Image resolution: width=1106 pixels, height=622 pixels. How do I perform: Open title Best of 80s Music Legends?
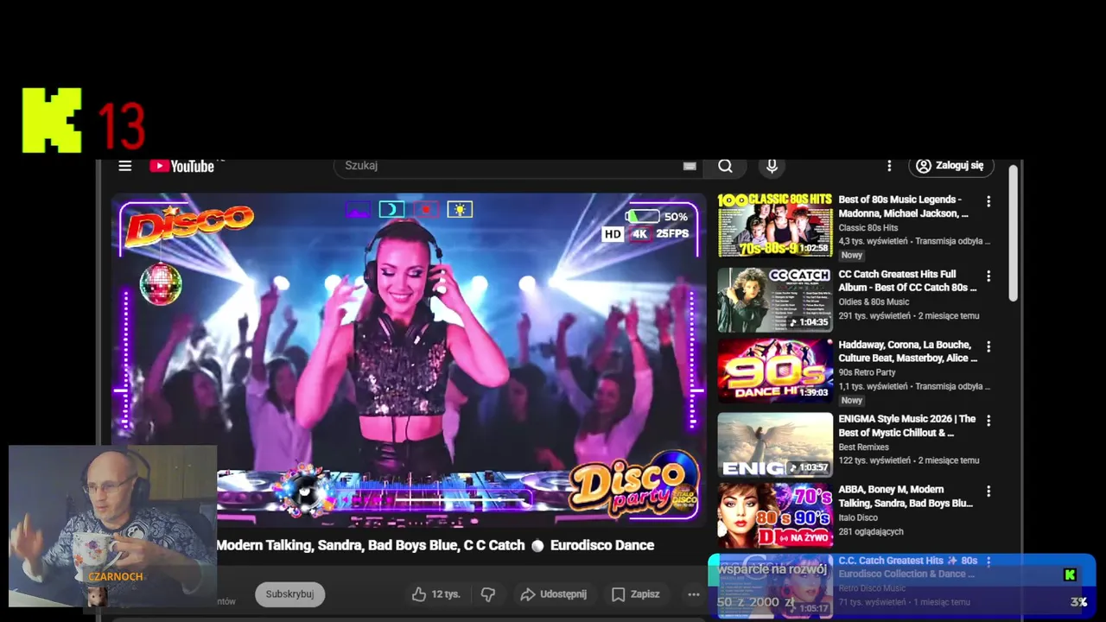click(904, 206)
